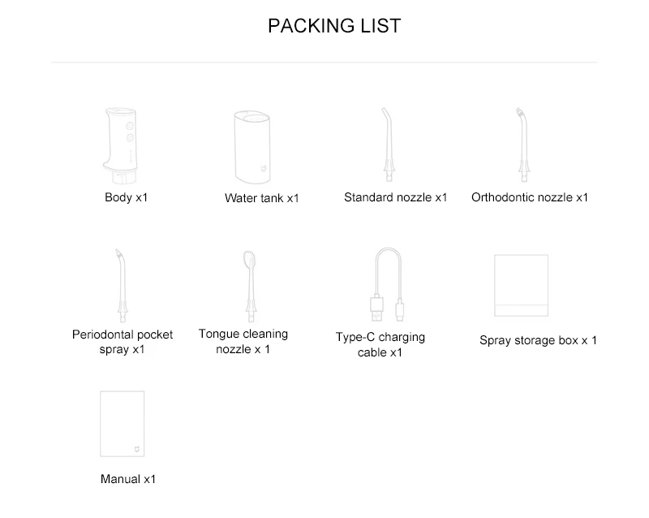
Task: Select 'Periodontal pocket spray x1' caption
Action: (x=122, y=342)
